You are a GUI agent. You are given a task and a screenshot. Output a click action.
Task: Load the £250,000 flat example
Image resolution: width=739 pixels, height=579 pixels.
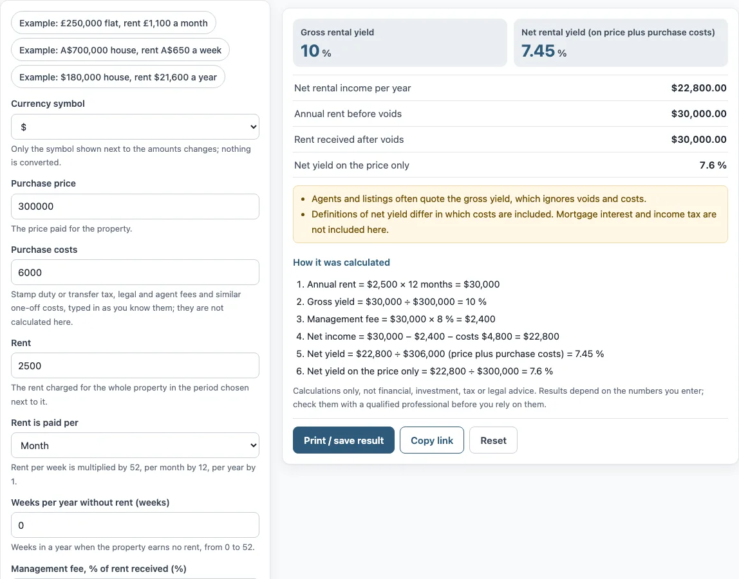[x=113, y=23]
